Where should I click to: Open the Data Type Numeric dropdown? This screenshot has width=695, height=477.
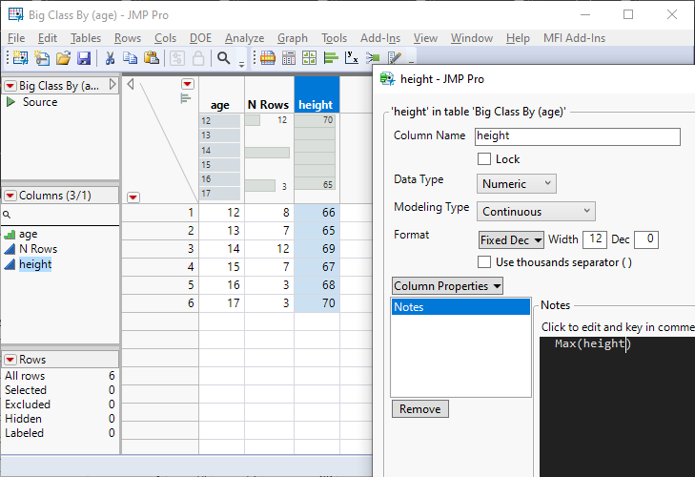point(517,184)
